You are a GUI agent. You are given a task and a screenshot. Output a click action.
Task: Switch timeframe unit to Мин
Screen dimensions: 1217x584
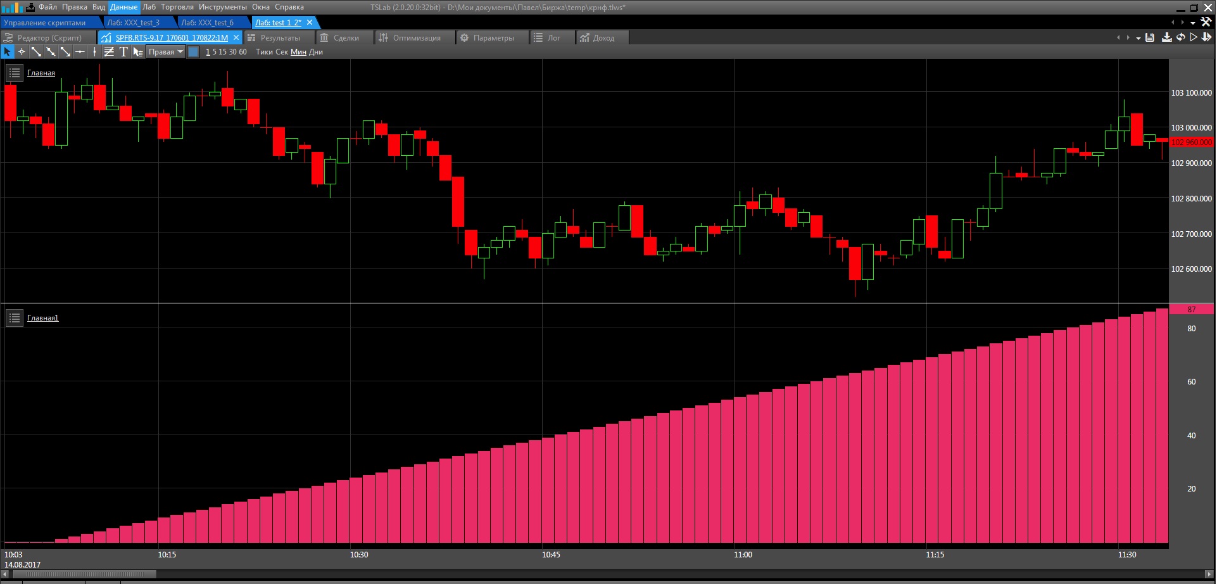point(298,52)
